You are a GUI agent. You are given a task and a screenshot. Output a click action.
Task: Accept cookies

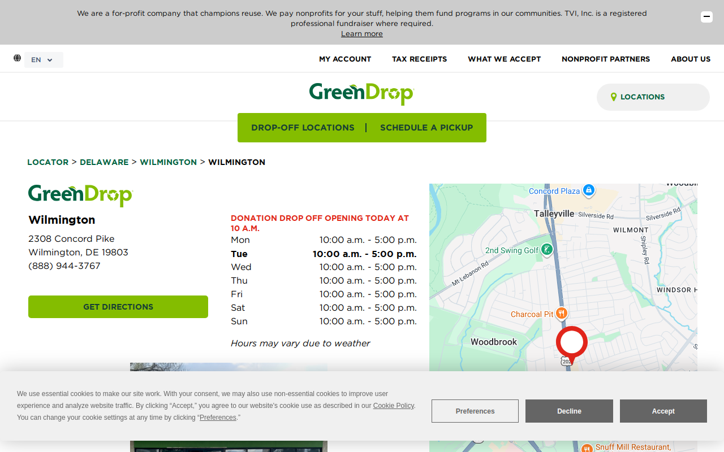pyautogui.click(x=663, y=411)
